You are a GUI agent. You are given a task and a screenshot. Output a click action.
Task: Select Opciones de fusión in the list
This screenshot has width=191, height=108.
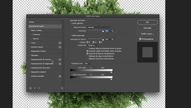point(45,26)
